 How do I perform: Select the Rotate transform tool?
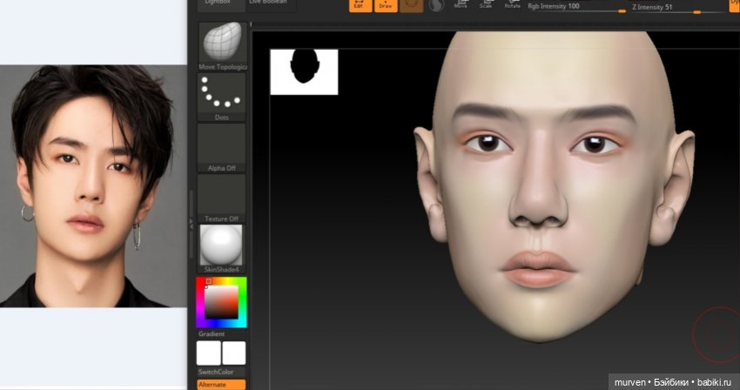coord(512,5)
